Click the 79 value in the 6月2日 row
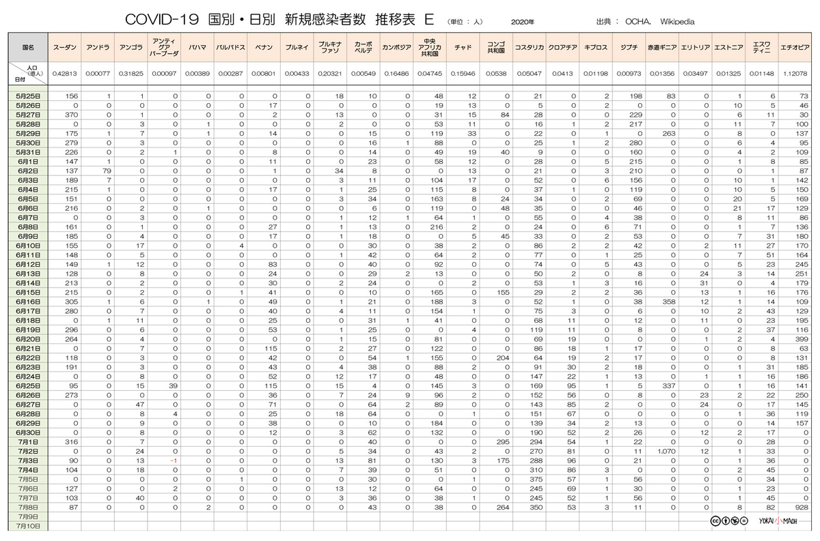Screen dimensions: 820x541 click(x=106, y=171)
